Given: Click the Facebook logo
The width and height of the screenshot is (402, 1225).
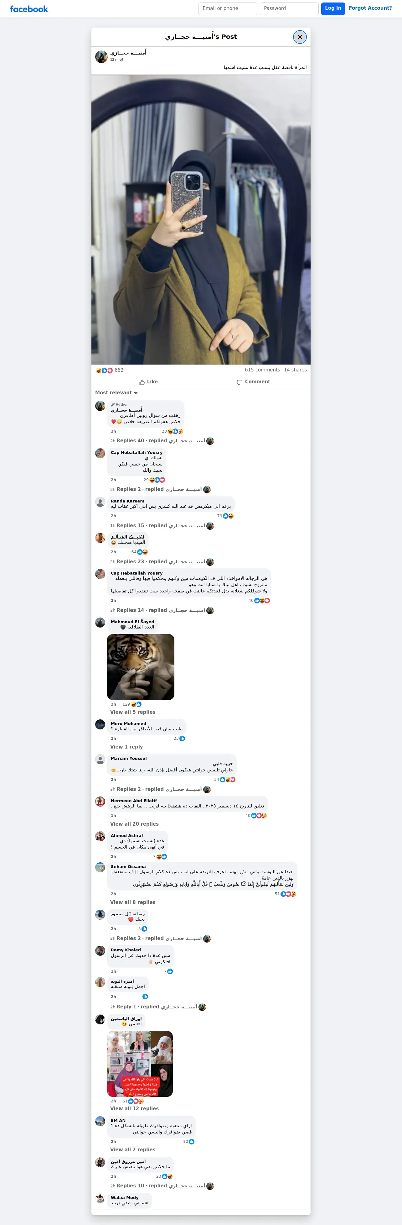Looking at the screenshot, I should [29, 9].
